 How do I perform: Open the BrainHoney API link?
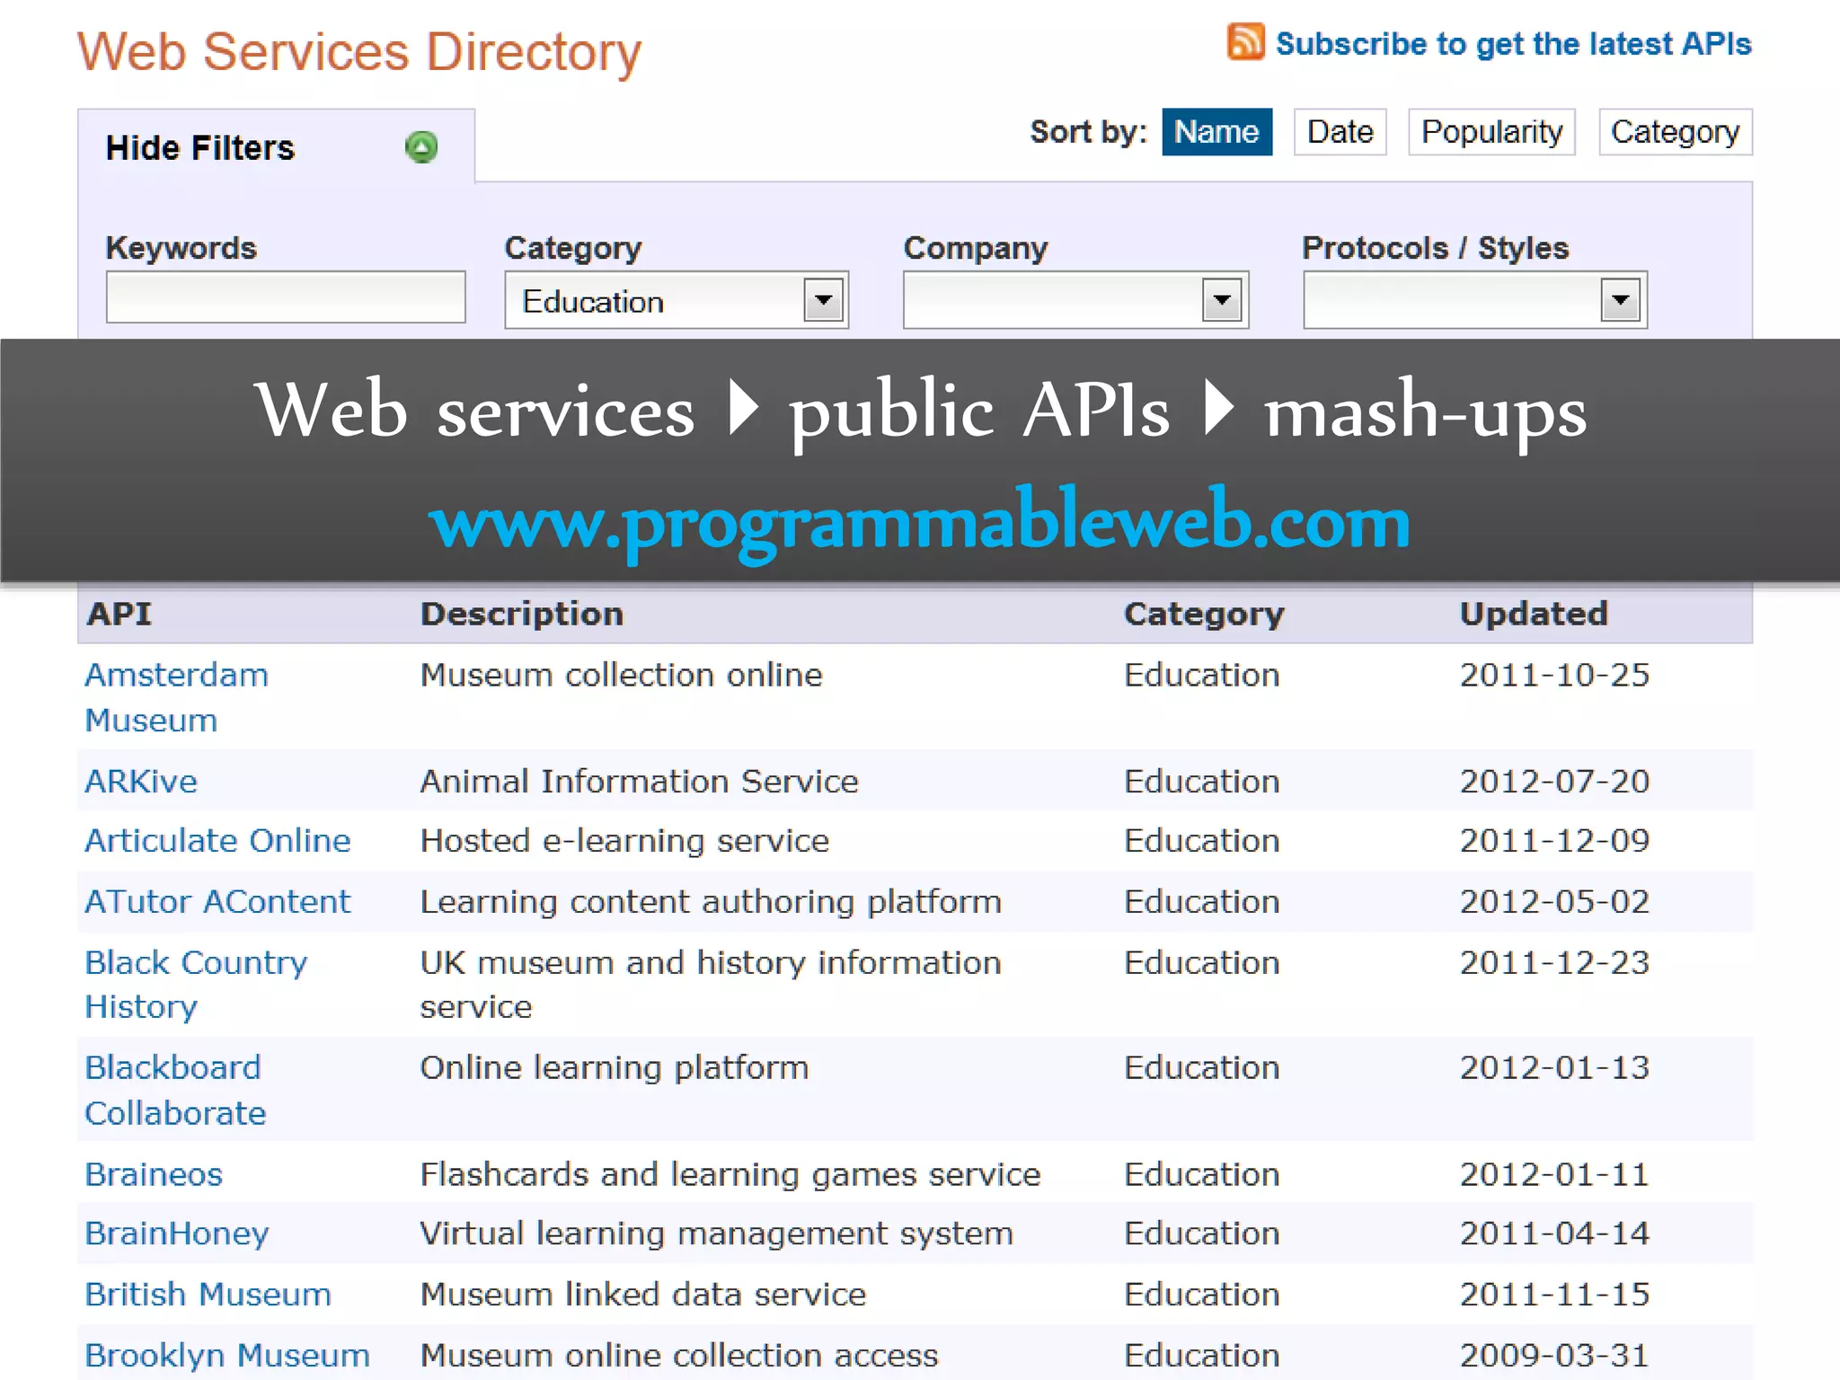[x=177, y=1234]
